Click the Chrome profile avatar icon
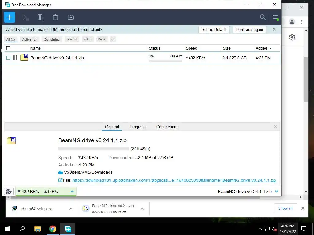 click(292, 22)
